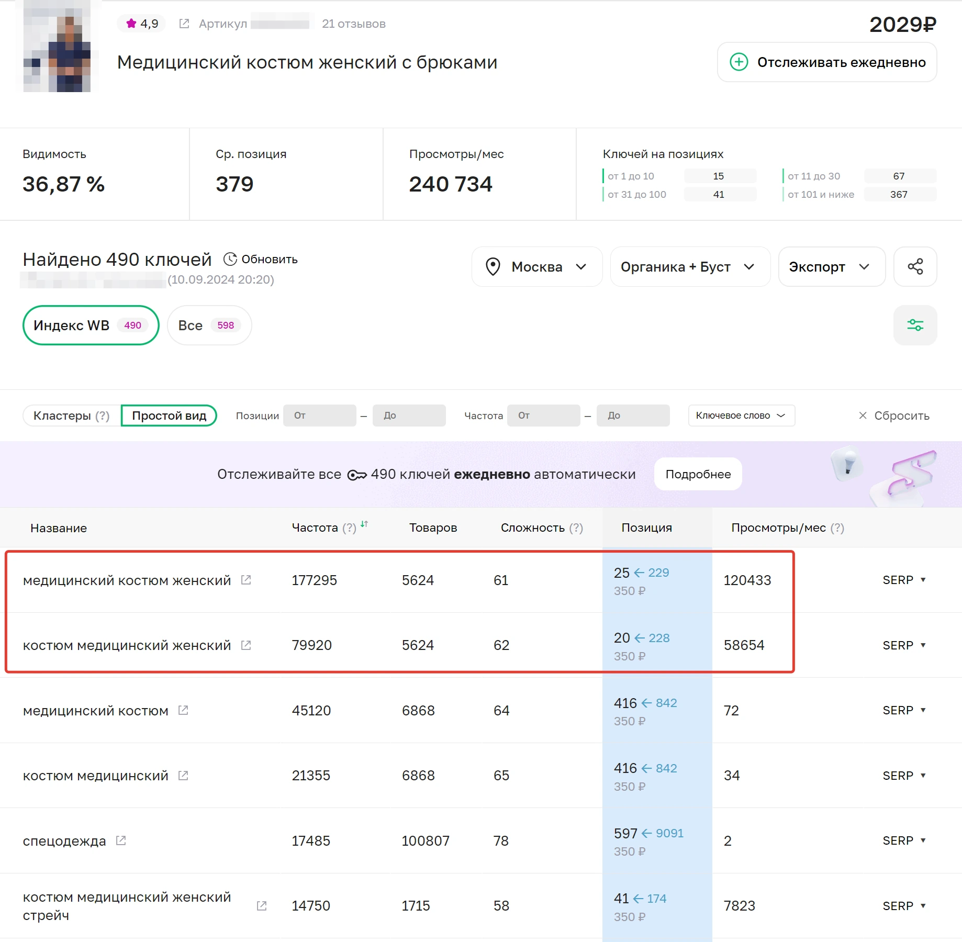Image resolution: width=962 pixels, height=942 pixels.
Task: Click the Позиции До input field
Action: tap(409, 416)
